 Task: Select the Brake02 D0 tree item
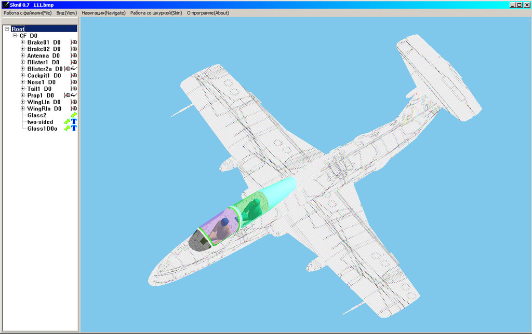pos(44,49)
